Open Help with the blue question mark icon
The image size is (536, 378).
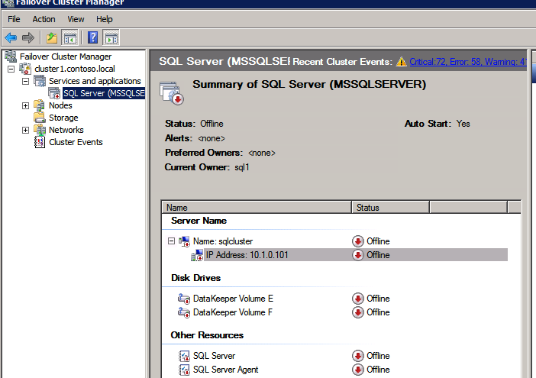(93, 37)
